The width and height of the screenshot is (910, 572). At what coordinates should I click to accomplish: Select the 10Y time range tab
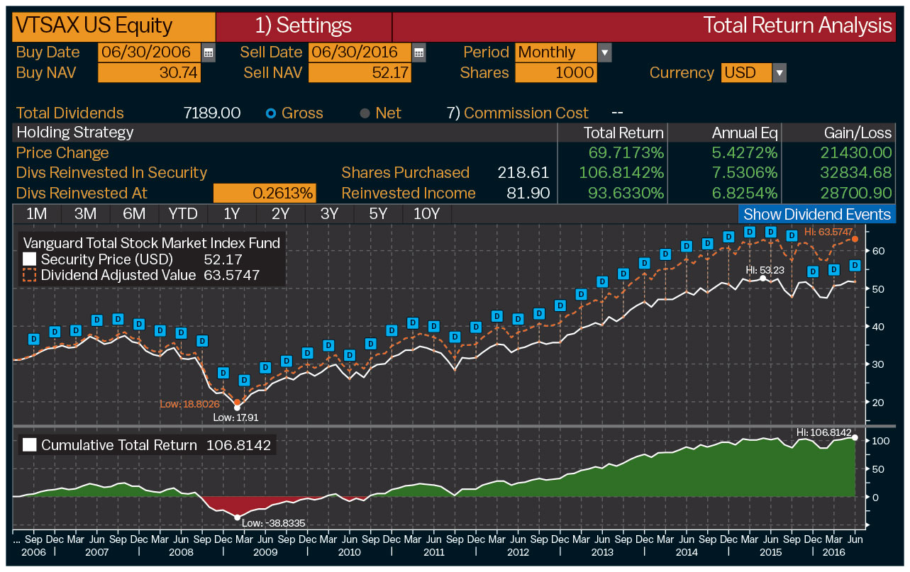click(x=426, y=214)
